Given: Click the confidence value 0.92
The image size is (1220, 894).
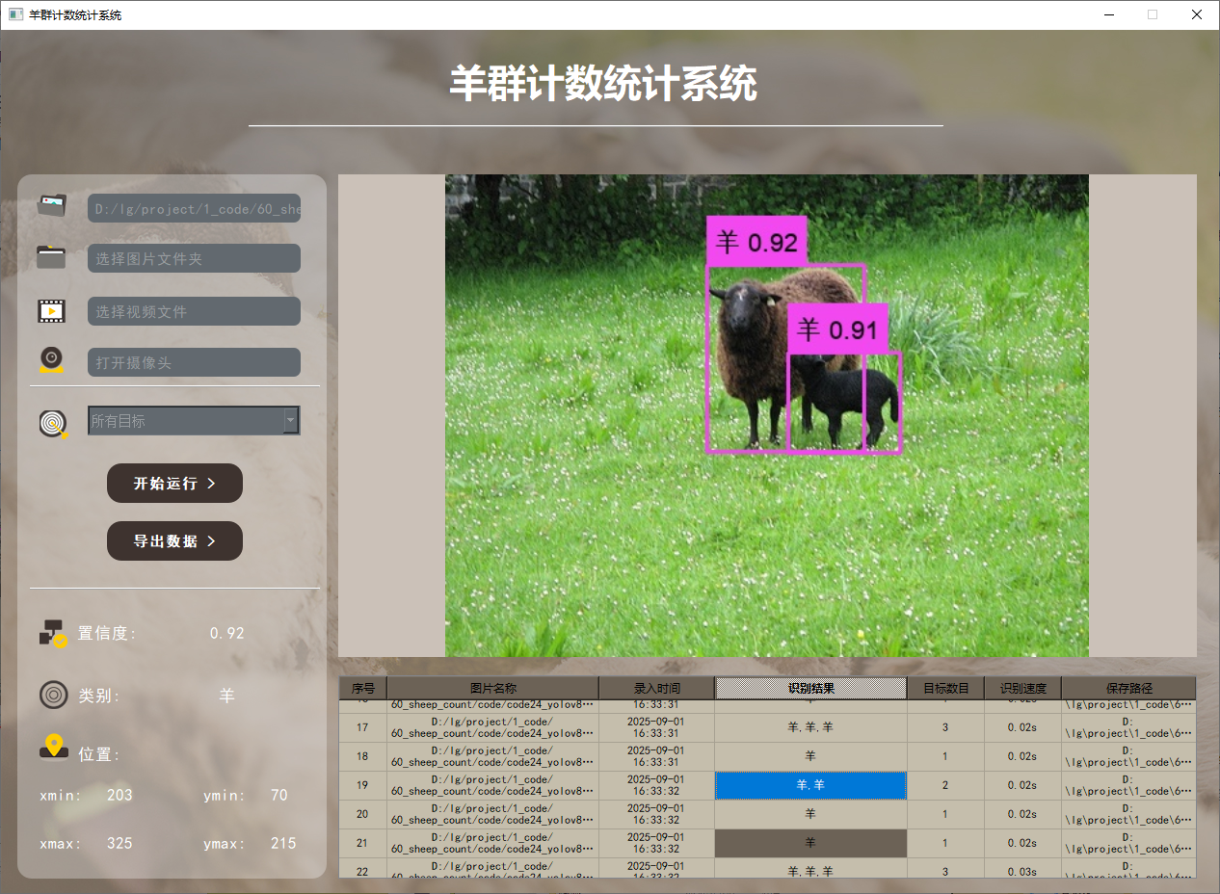Looking at the screenshot, I should tap(227, 633).
